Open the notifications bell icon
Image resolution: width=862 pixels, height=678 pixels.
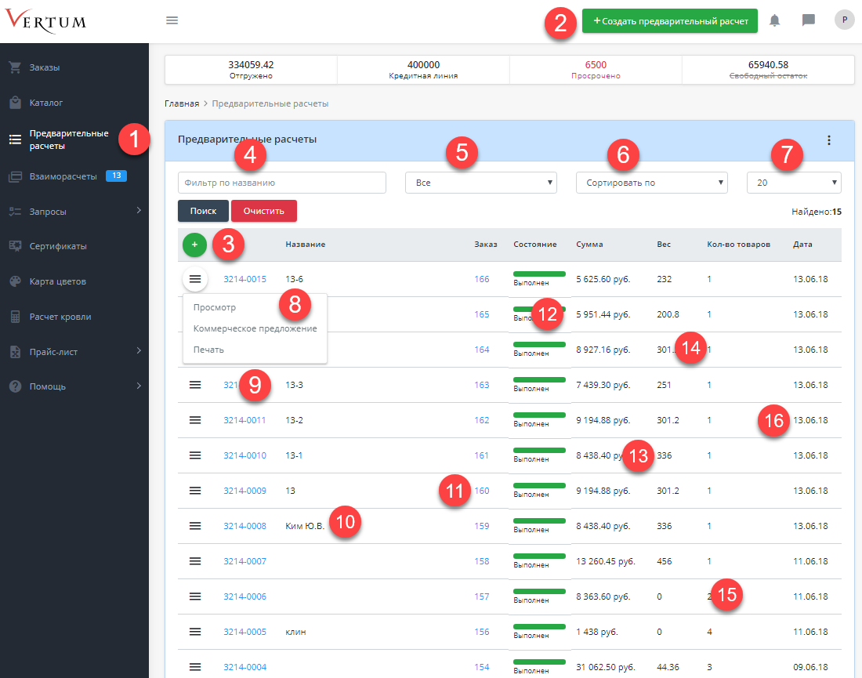(775, 20)
